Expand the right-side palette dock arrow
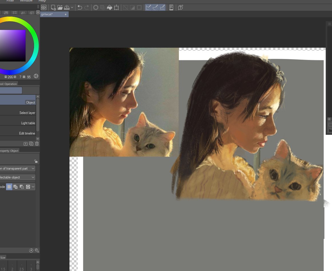This screenshot has height=271, width=332. point(329,119)
